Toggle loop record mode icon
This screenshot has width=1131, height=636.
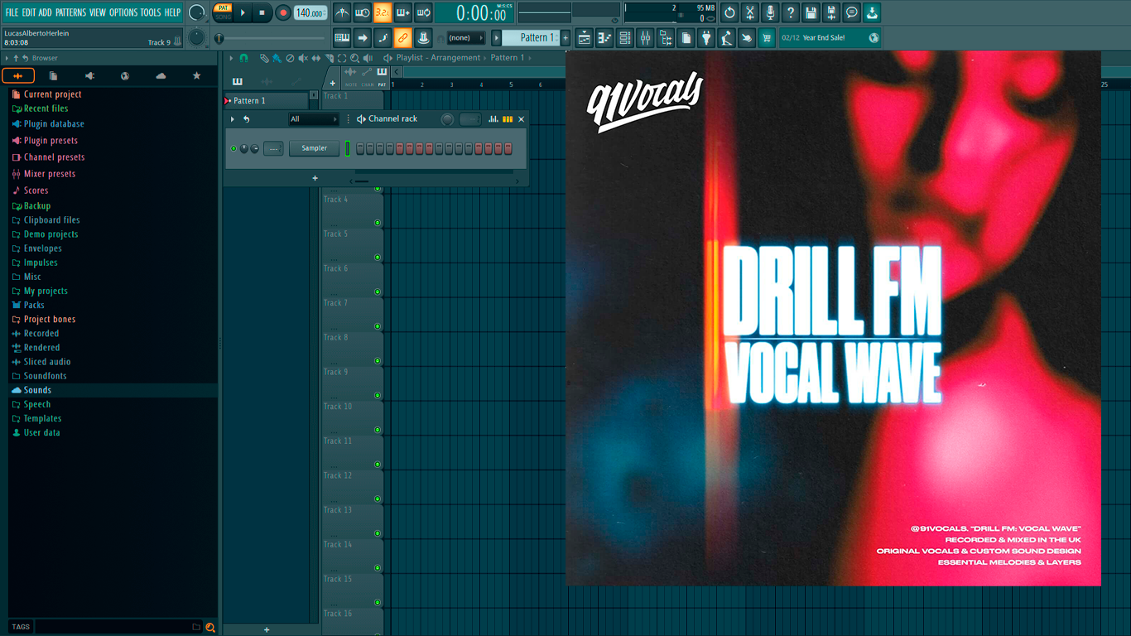pyautogui.click(x=423, y=12)
